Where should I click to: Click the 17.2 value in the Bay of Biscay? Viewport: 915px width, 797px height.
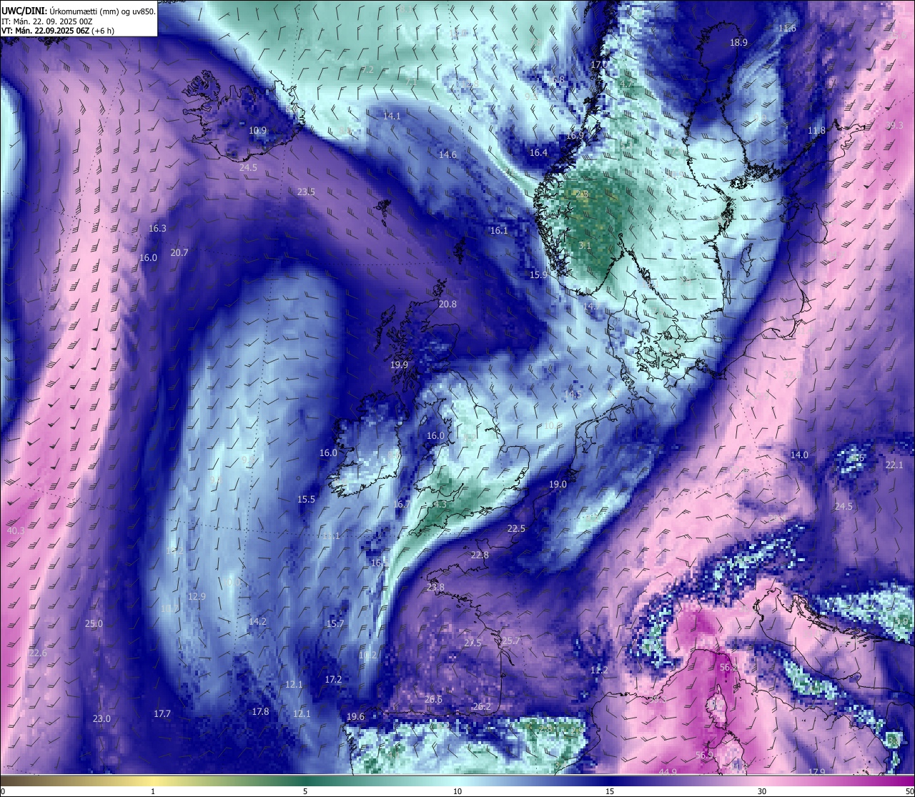point(333,679)
